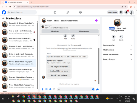View site information icon in address bar

15,7
